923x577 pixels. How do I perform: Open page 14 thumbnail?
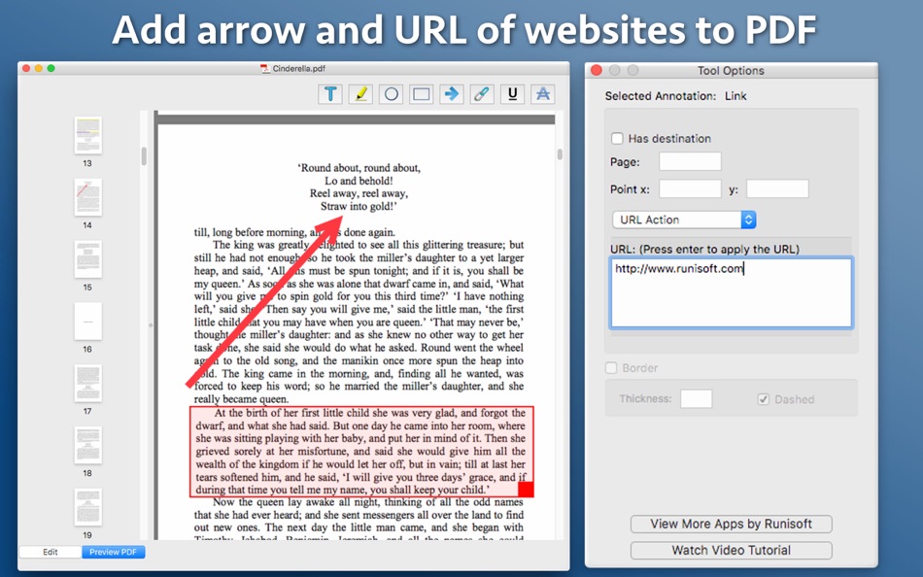pyautogui.click(x=87, y=197)
